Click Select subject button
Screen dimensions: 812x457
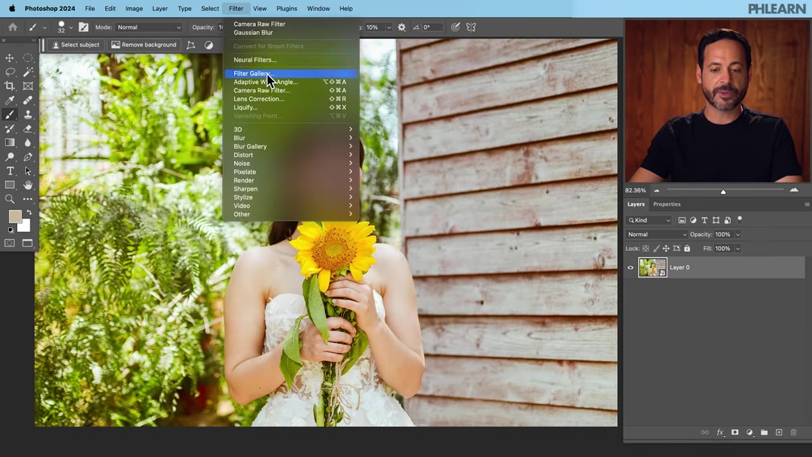(x=76, y=45)
